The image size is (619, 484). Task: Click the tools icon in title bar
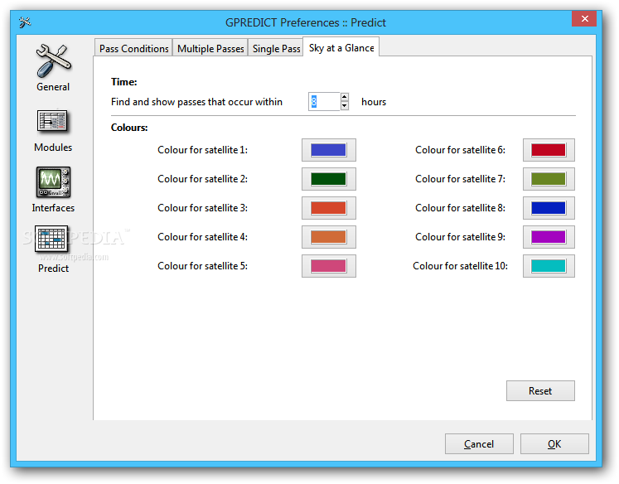[25, 22]
